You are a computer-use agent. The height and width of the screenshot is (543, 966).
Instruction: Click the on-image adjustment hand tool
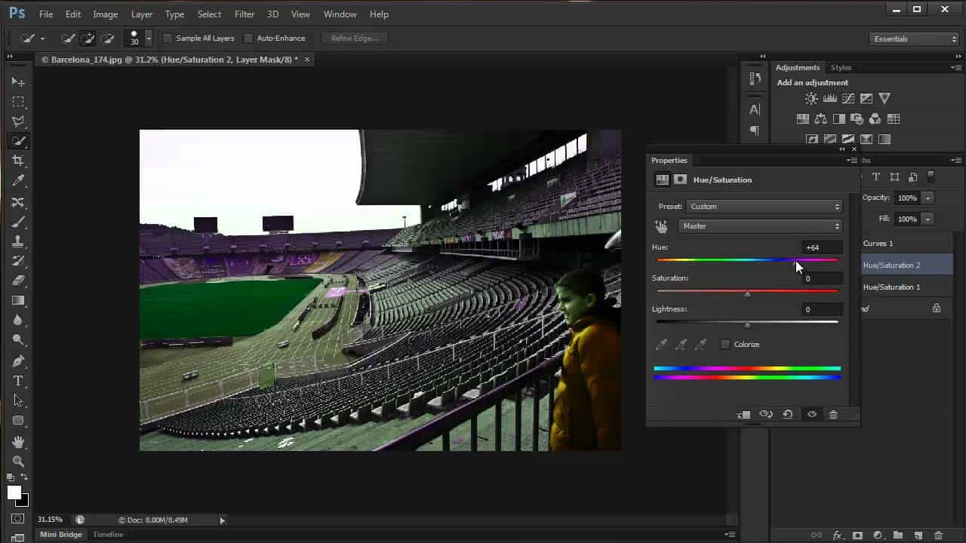click(x=662, y=226)
